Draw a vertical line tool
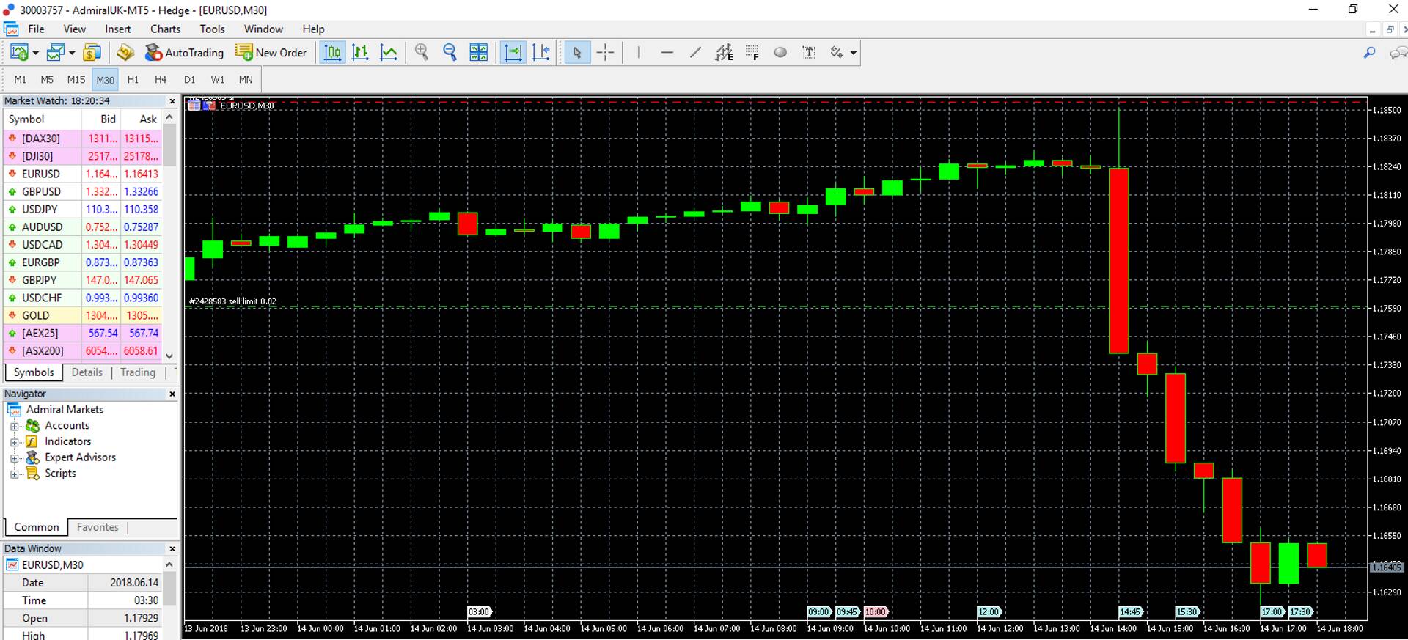 click(x=639, y=53)
